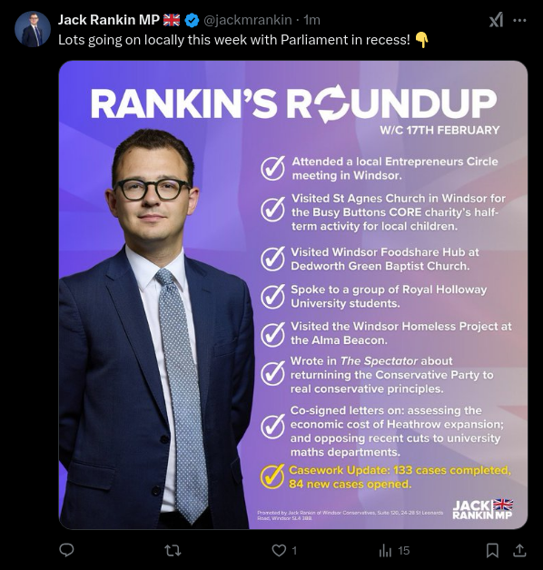Image resolution: width=543 pixels, height=570 pixels.
Task: Click The Spectator article item
Action: (391, 375)
